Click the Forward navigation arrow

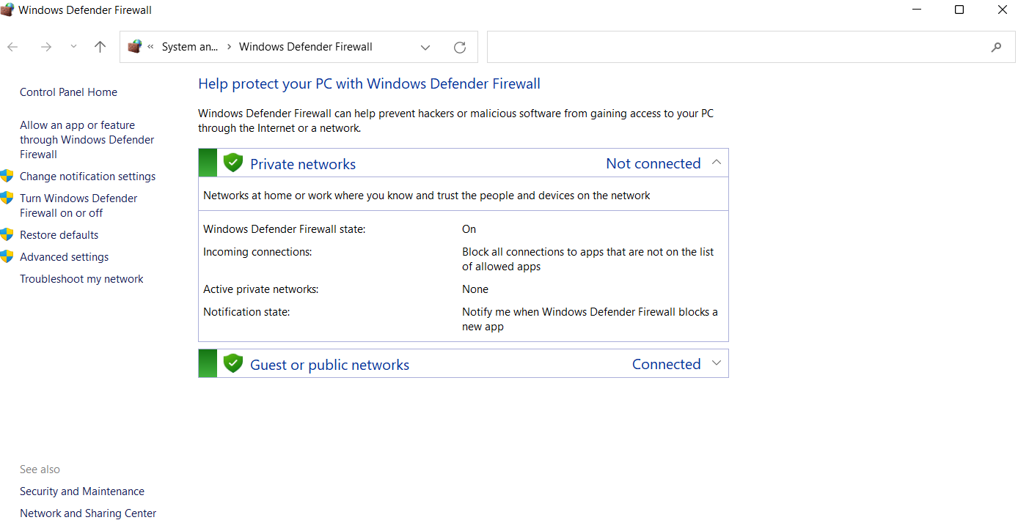(46, 47)
